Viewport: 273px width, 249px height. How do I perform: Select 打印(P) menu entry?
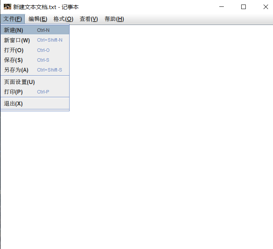(x=35, y=92)
